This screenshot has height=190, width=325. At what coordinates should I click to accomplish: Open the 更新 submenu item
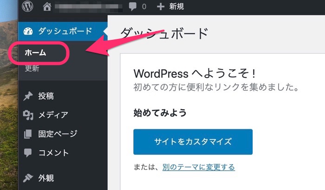(x=32, y=68)
